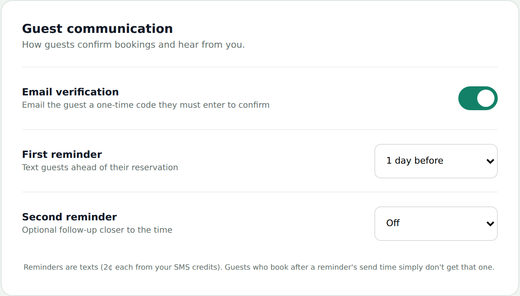Image resolution: width=520 pixels, height=296 pixels.
Task: Click the subtitle 'How guests confirm bookings' text
Action: (x=89, y=44)
